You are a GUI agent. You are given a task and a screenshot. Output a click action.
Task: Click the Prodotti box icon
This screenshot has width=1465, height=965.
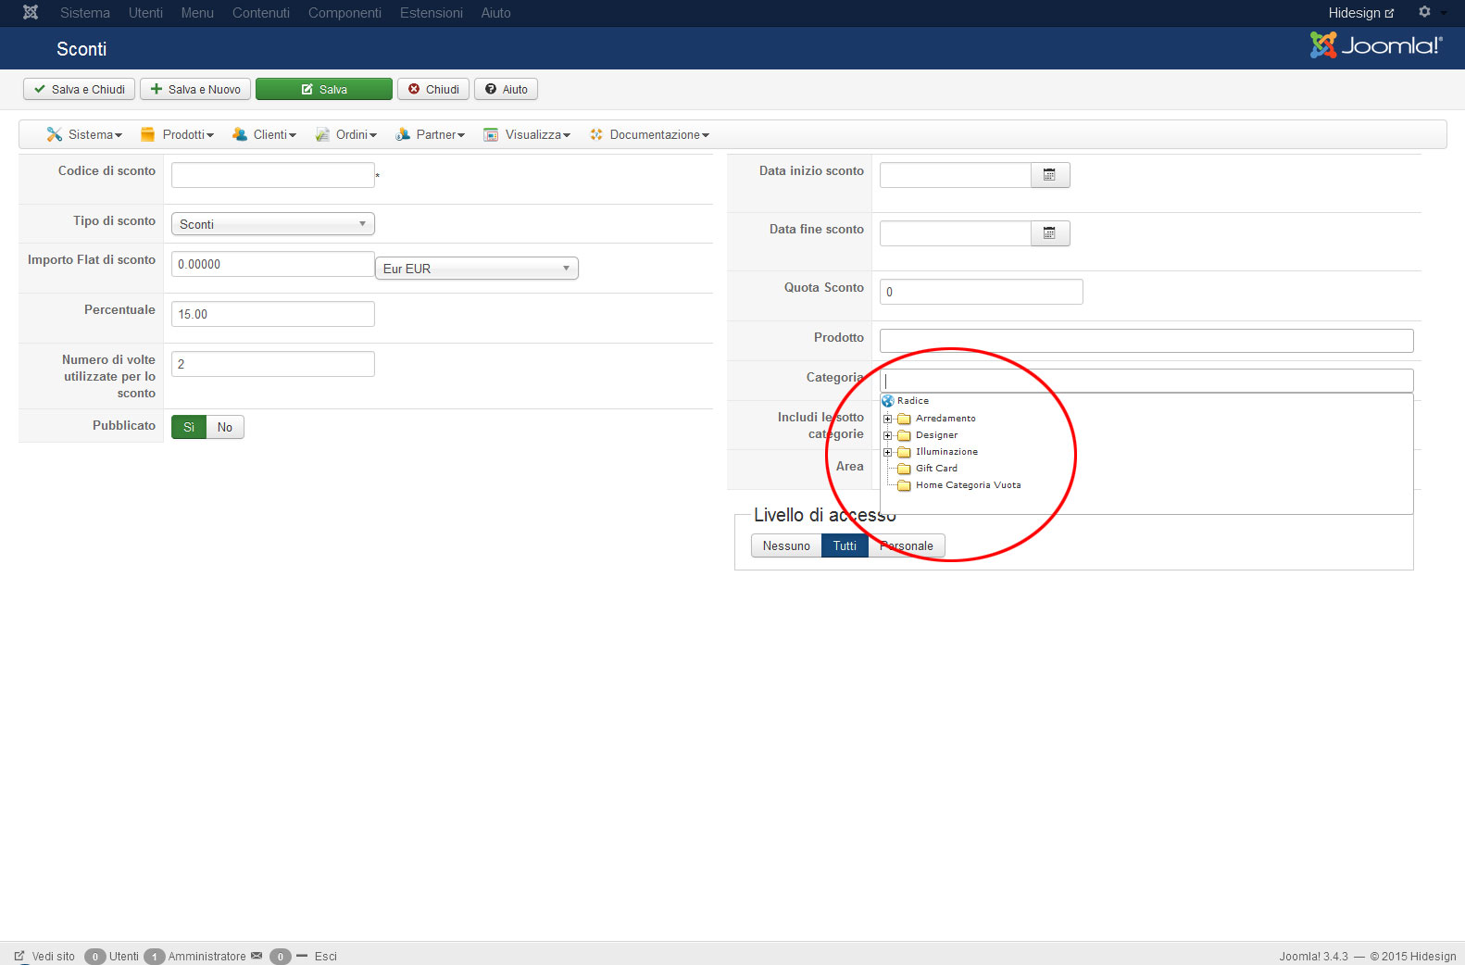(147, 134)
